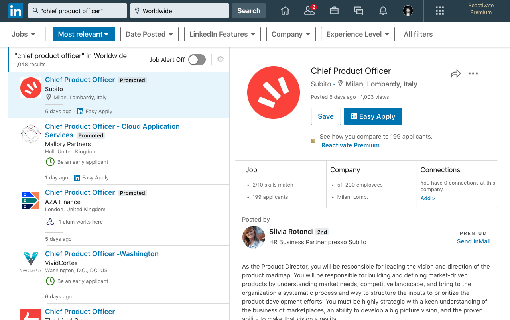Image resolution: width=510 pixels, height=320 pixels.
Task: Open the Most relevant sort dropdown
Action: pos(84,34)
